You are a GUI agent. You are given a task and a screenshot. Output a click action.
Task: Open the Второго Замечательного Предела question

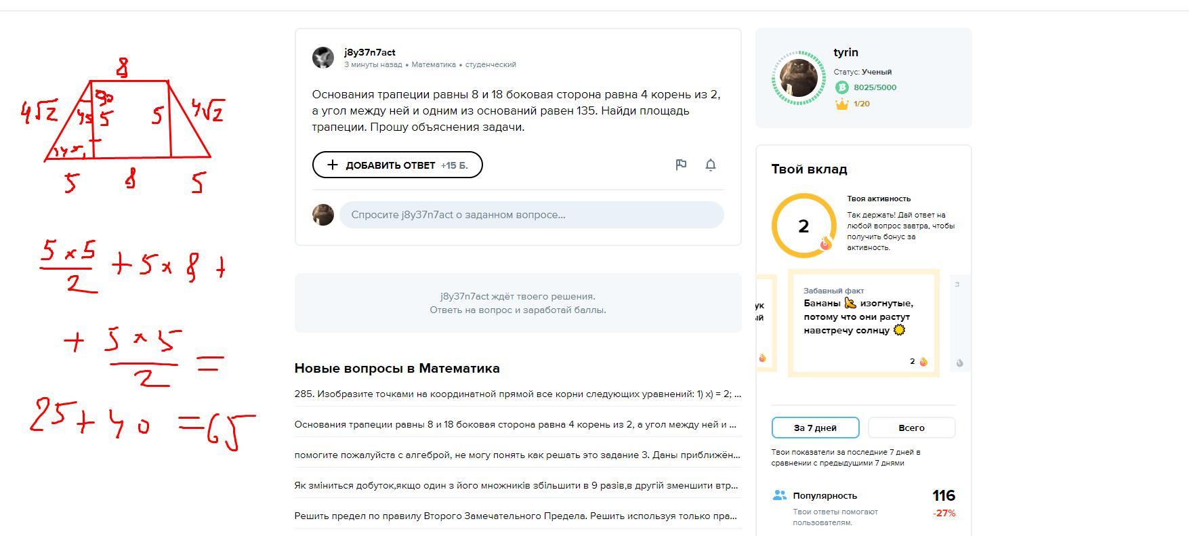[516, 516]
